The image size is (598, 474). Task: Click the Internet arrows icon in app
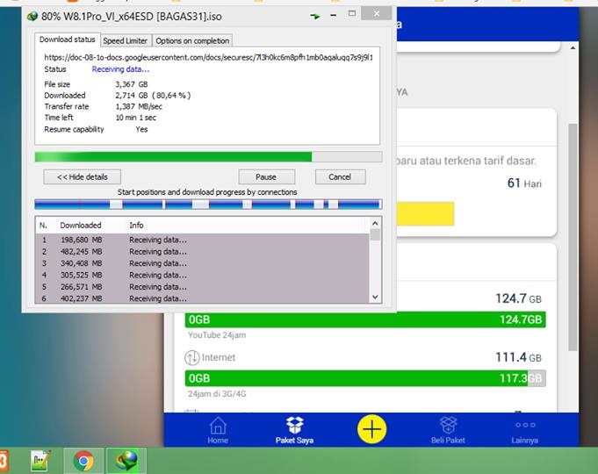191,357
